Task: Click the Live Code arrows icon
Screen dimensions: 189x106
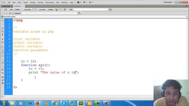Action: point(35,9)
